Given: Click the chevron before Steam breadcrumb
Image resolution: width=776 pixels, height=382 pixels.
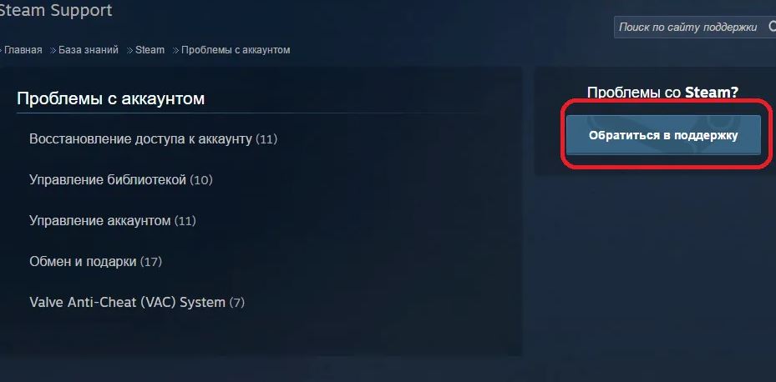Looking at the screenshot, I should [x=130, y=50].
